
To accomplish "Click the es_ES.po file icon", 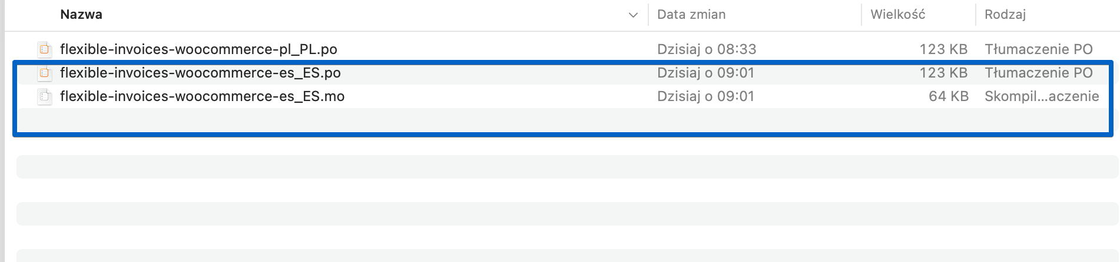I will [44, 73].
